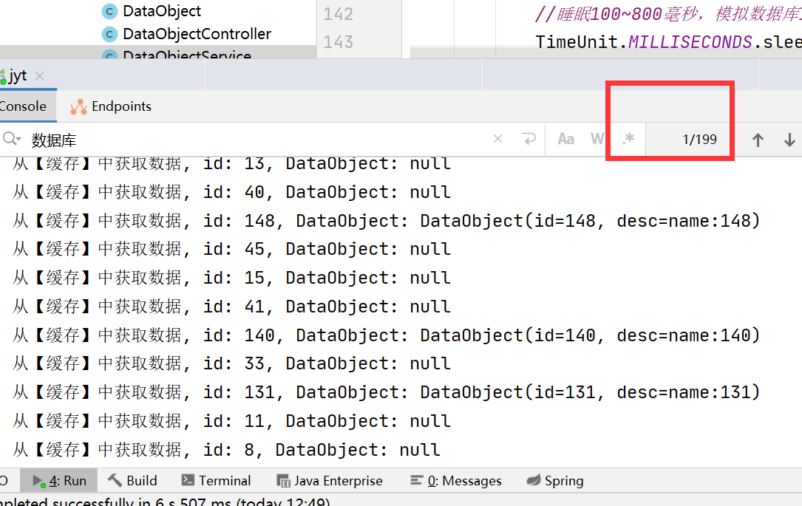The width and height of the screenshot is (802, 506).
Task: Click the Java Enterprise icon
Action: tap(283, 481)
